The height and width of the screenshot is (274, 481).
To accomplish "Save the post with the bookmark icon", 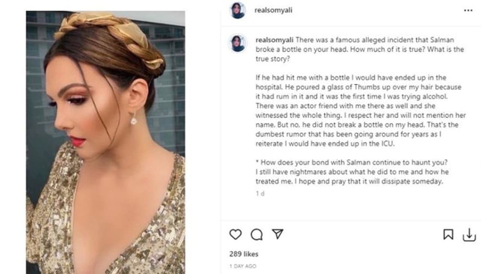I will [448, 234].
